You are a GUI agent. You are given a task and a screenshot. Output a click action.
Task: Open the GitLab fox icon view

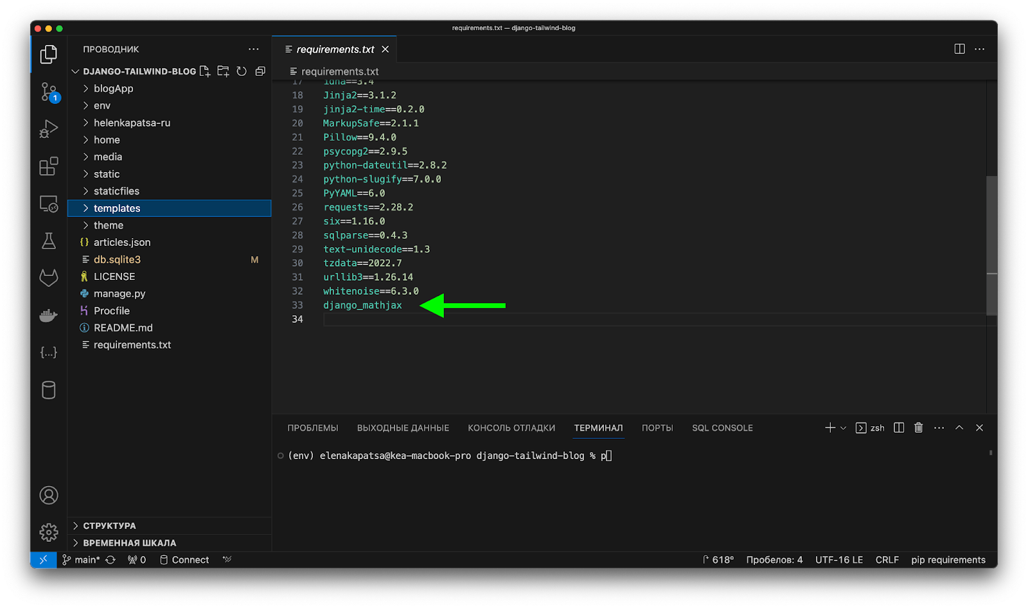coord(49,278)
